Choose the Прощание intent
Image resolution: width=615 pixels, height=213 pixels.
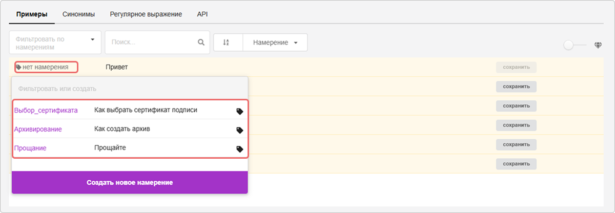(31, 148)
